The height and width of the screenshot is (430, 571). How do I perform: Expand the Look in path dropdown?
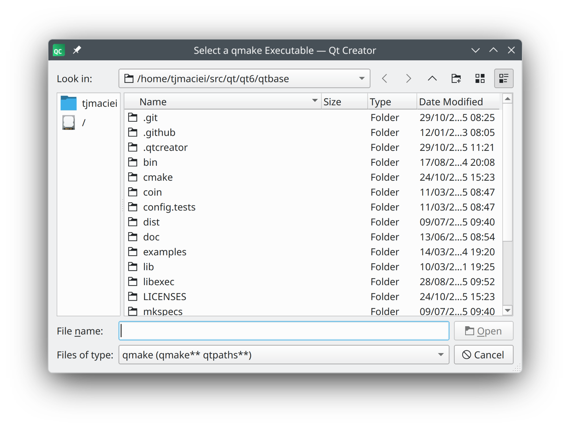[362, 79]
